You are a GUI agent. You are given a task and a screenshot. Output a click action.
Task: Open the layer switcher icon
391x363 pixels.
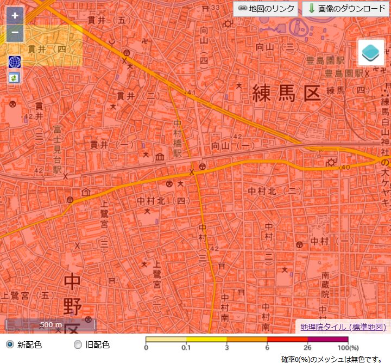370,53
